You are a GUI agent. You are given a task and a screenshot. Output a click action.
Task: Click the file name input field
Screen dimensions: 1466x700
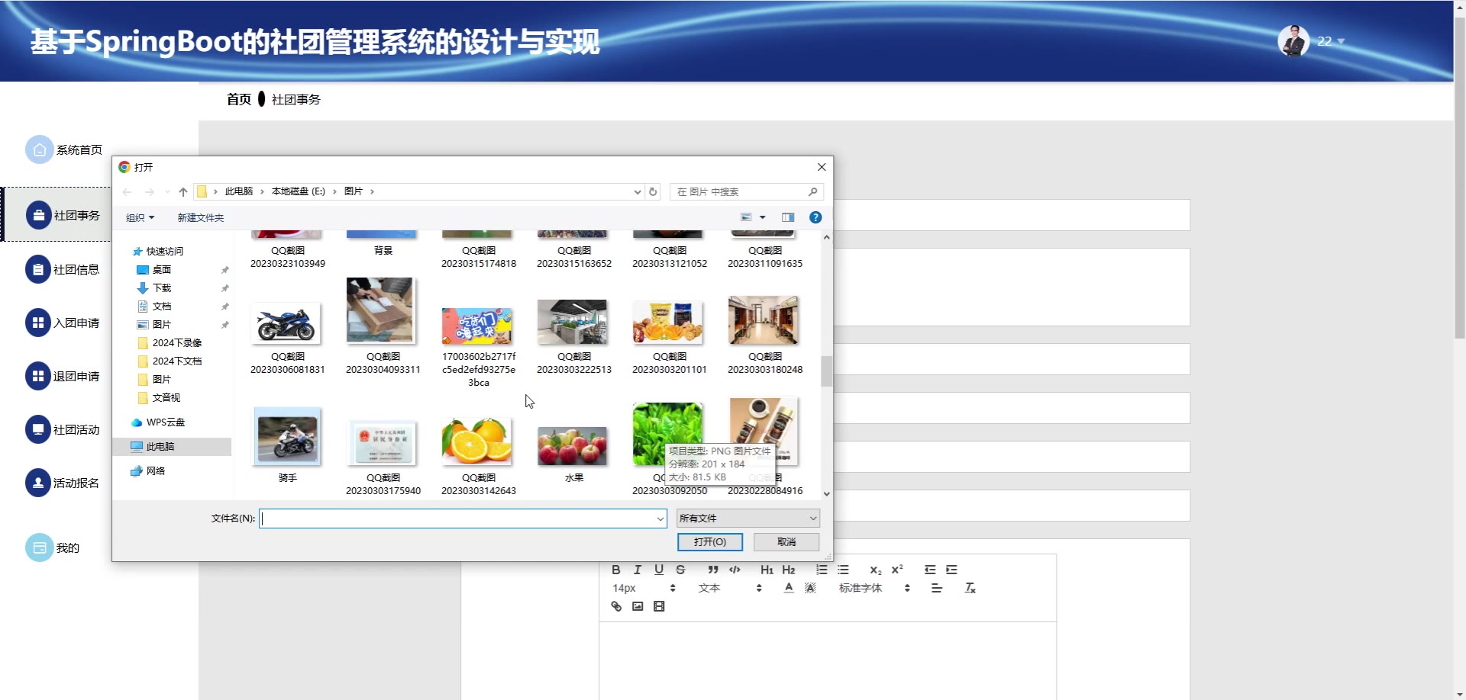click(x=463, y=519)
